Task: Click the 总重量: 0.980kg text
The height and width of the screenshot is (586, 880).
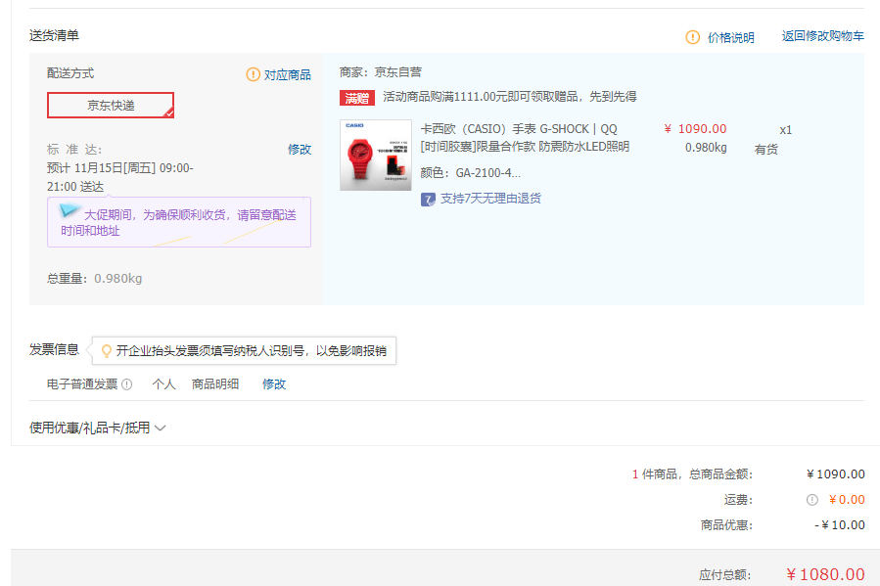Action: click(x=94, y=279)
